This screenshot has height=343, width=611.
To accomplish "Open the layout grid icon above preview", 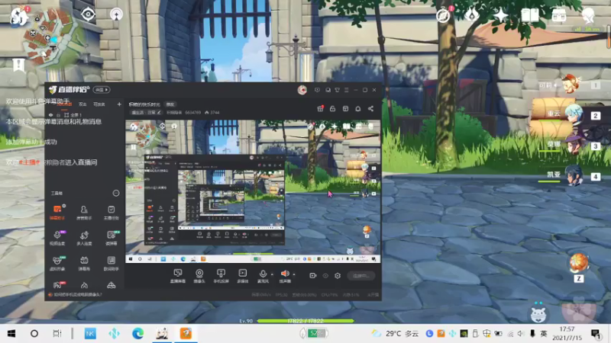I will 345,108.
